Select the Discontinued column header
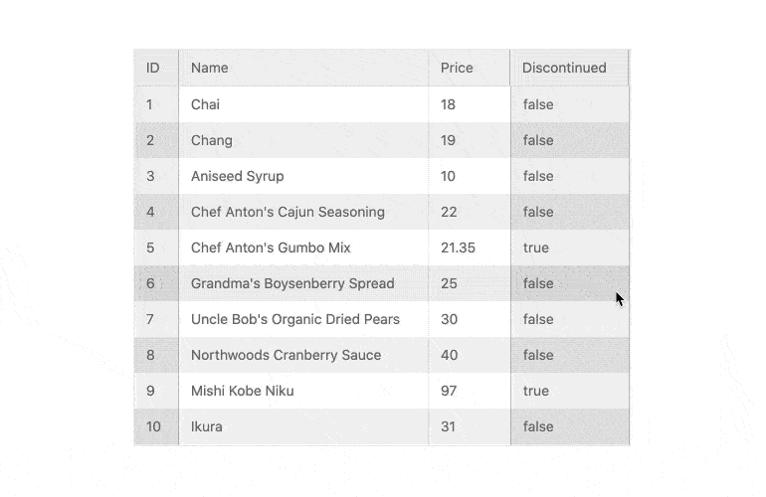Screen dimensions: 766x497 coord(564,68)
